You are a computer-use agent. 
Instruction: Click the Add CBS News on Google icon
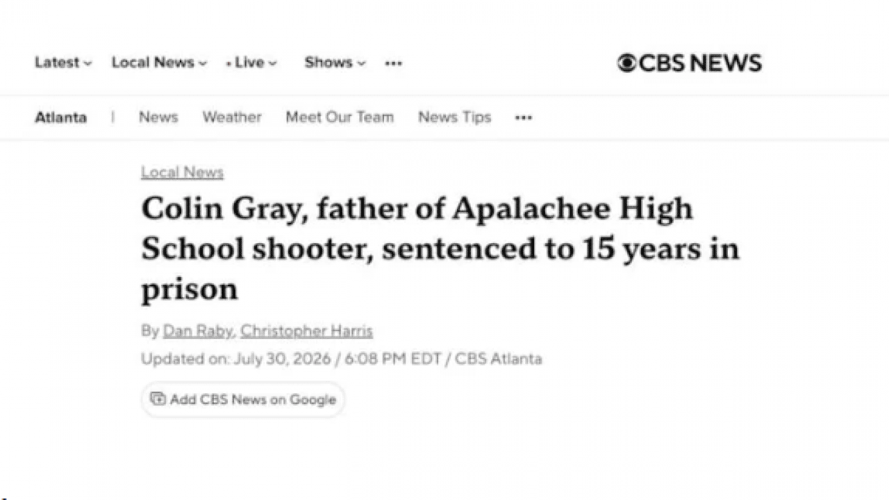pyautogui.click(x=158, y=399)
